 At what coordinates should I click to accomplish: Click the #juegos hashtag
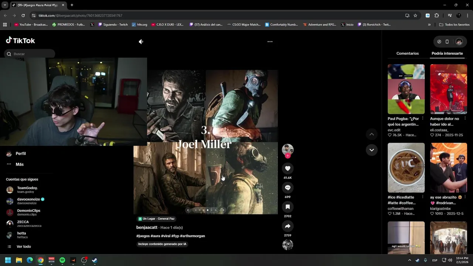coord(143,236)
